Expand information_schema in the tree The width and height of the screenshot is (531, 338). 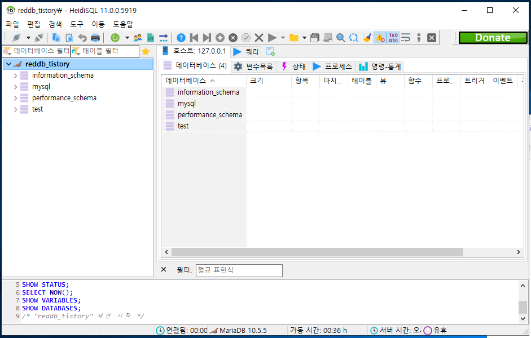tap(15, 75)
